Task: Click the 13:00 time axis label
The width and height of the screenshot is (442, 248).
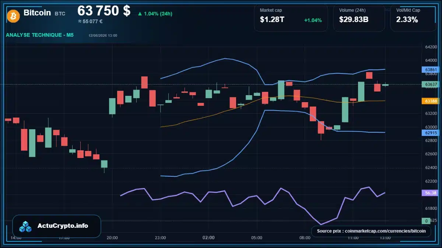Action: [385, 238]
